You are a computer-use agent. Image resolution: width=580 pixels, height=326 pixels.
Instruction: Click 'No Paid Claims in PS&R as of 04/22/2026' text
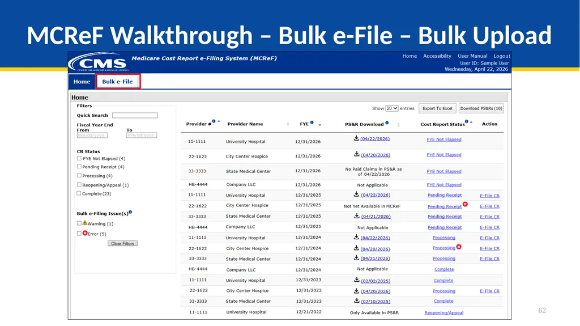click(374, 172)
